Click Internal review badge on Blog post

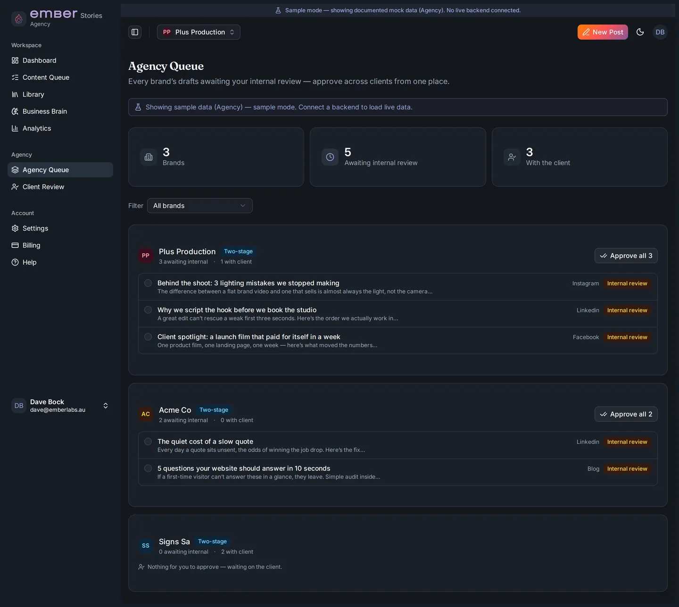pyautogui.click(x=627, y=469)
